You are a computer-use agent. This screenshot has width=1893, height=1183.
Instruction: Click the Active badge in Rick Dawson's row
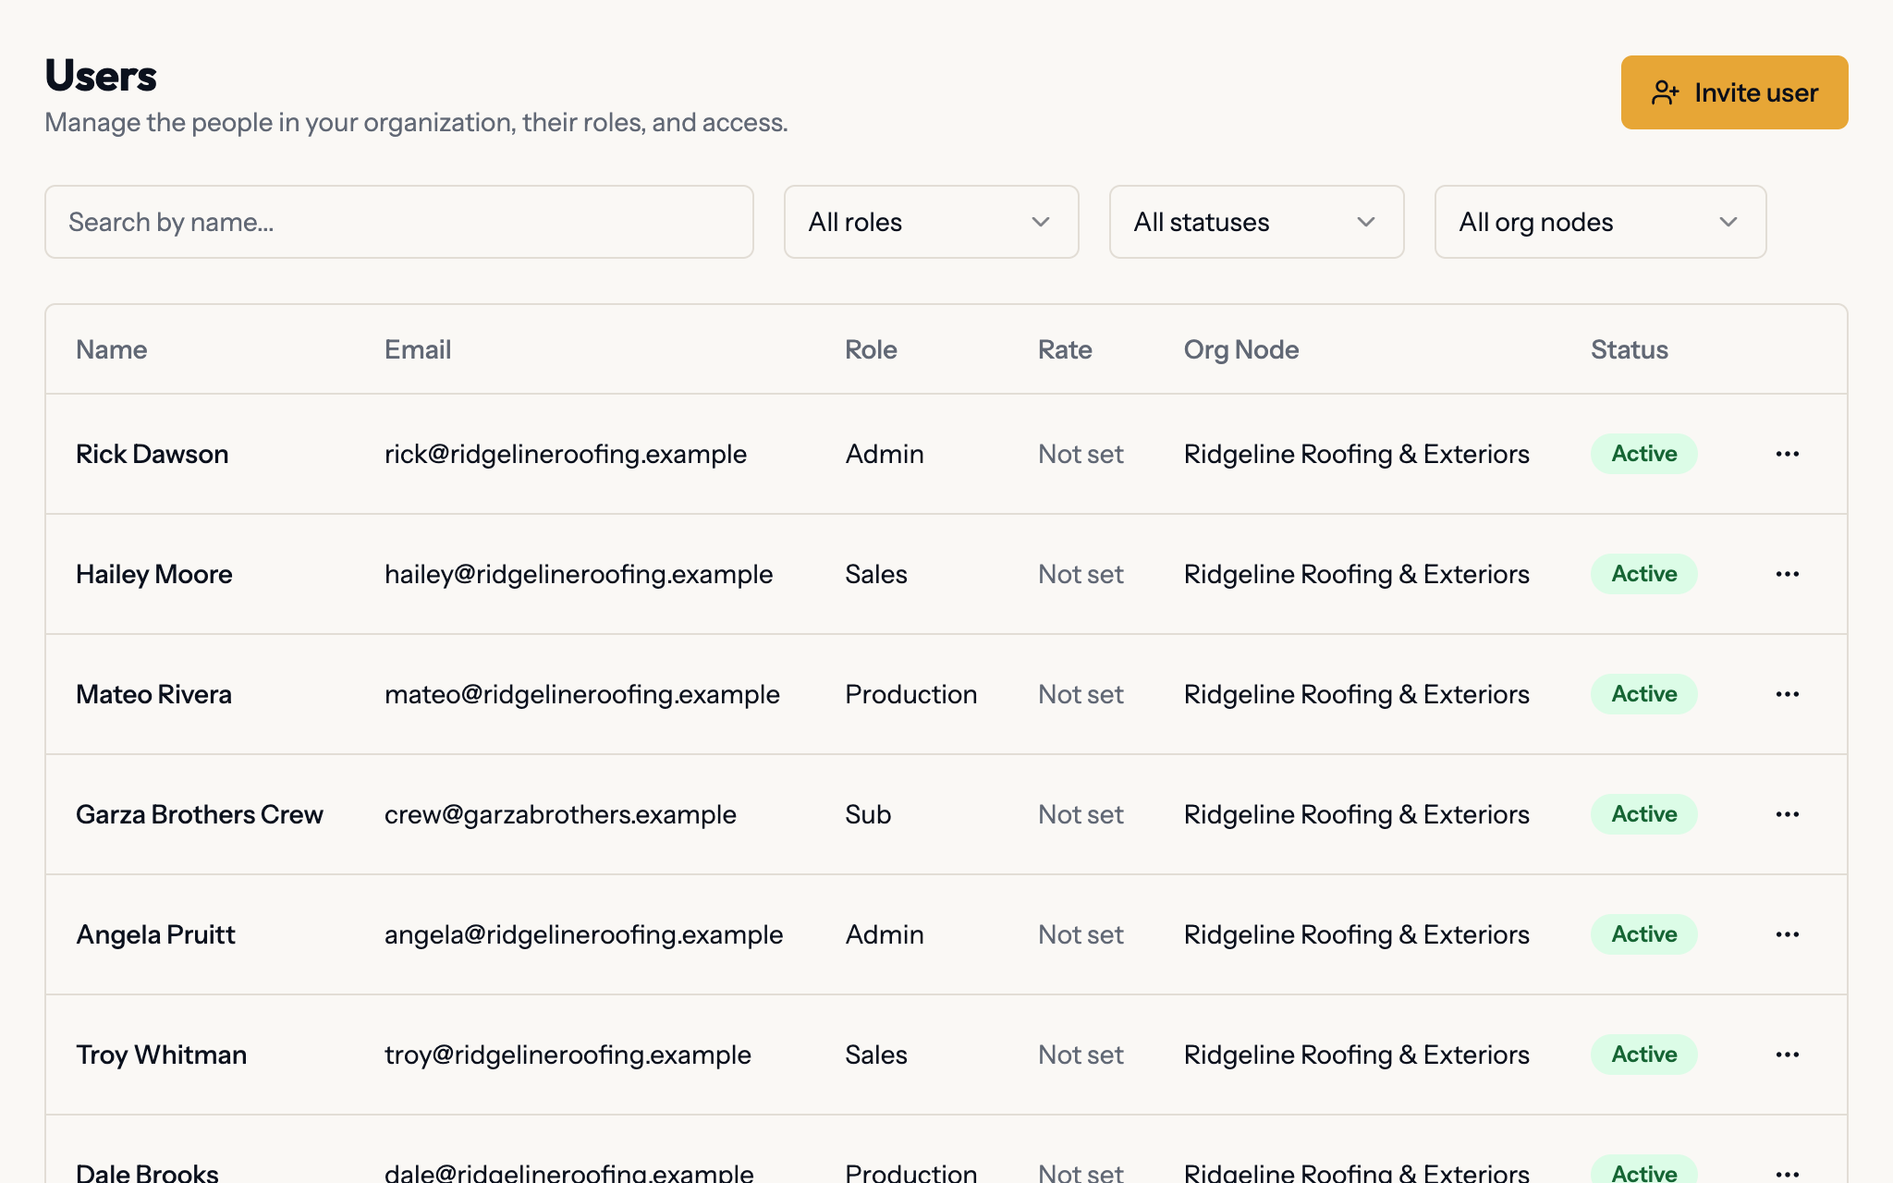click(1643, 454)
